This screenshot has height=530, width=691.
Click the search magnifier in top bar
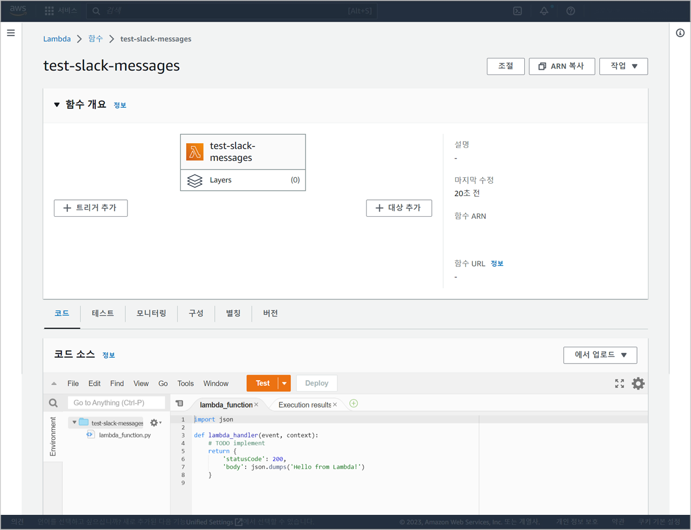pos(96,11)
